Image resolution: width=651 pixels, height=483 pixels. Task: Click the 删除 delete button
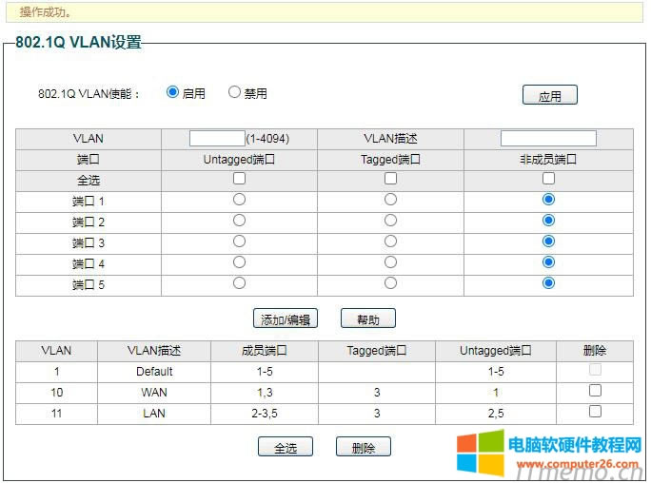click(363, 447)
